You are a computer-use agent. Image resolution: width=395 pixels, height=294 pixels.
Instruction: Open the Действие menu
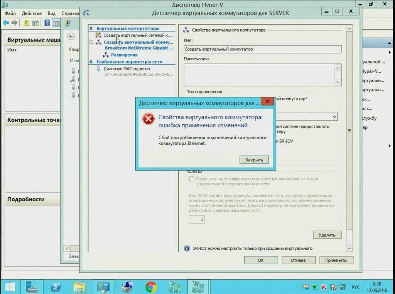click(x=32, y=13)
